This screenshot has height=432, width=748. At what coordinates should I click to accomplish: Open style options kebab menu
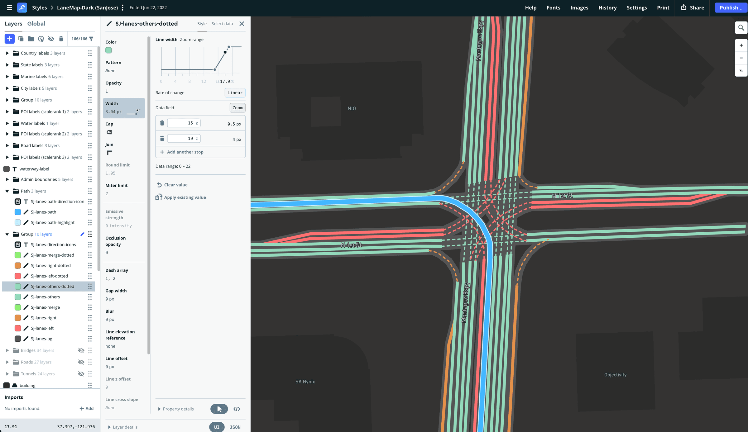coord(122,8)
